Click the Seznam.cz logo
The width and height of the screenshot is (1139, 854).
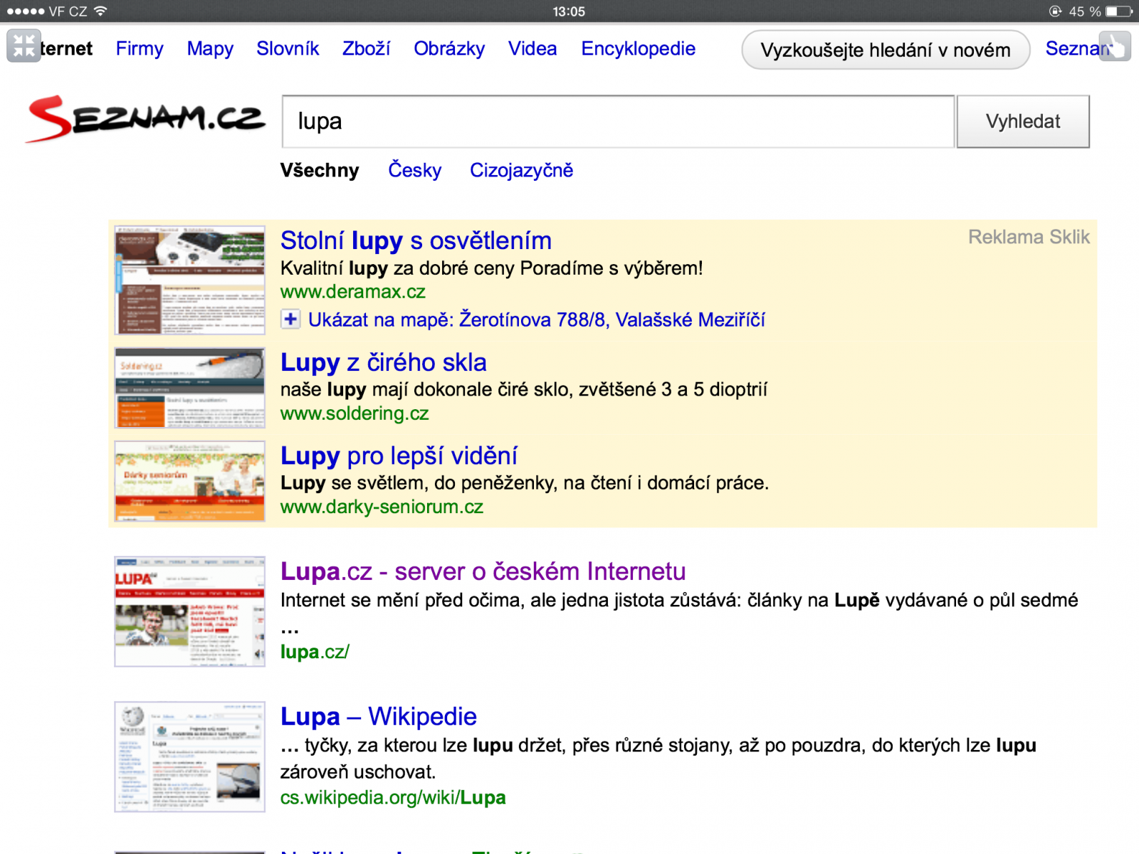pos(145,119)
